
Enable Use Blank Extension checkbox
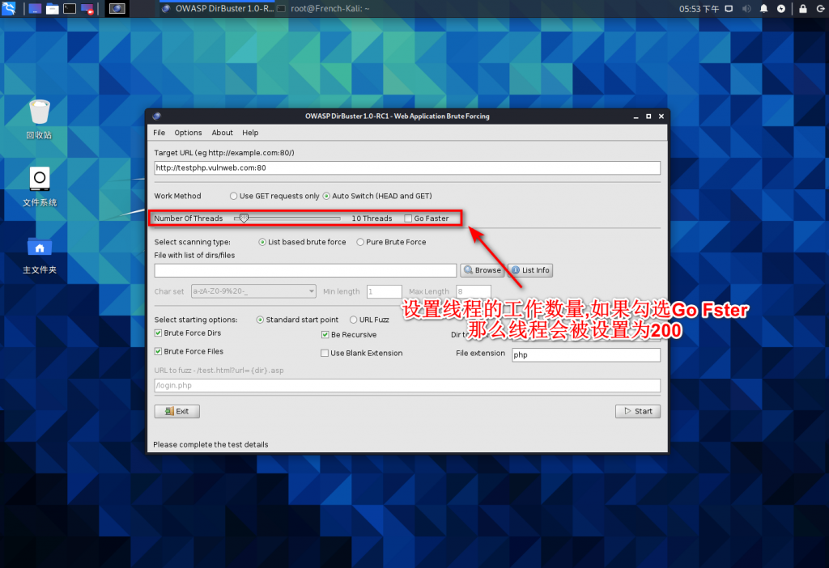pos(325,353)
